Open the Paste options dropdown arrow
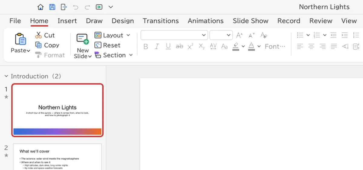363x170 pixels. pyautogui.click(x=28, y=51)
